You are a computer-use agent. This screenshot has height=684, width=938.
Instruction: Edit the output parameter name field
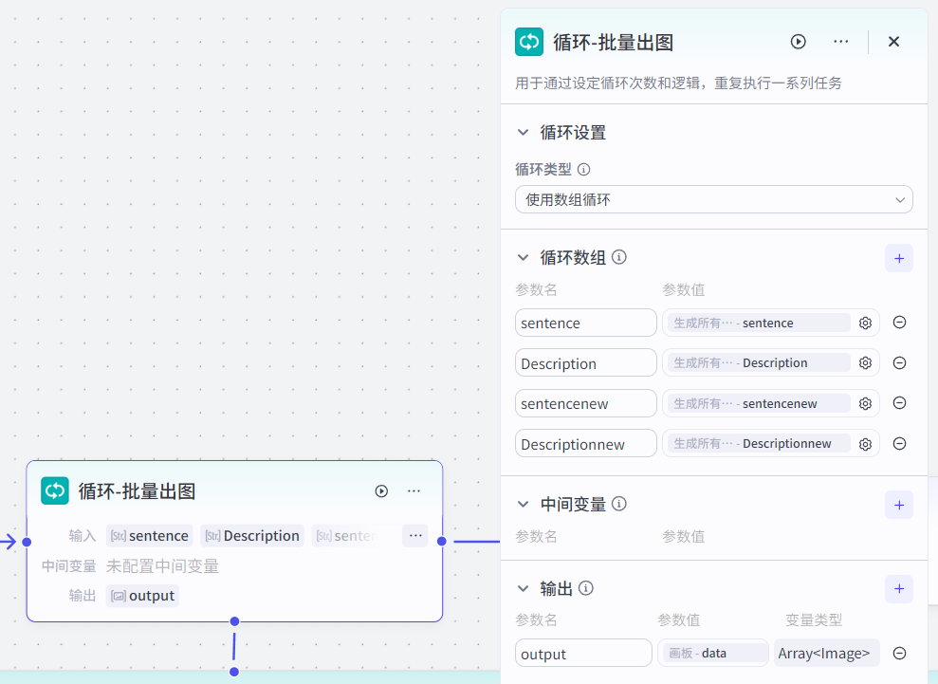coord(583,653)
